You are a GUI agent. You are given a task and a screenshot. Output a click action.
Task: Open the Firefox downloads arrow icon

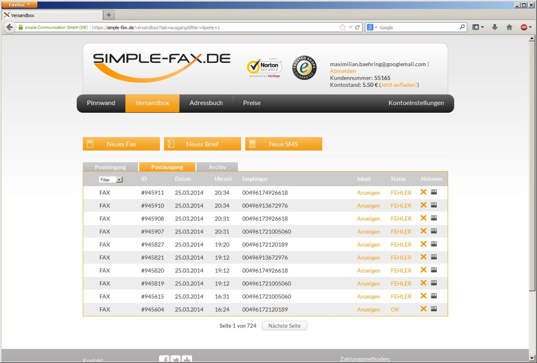click(495, 27)
